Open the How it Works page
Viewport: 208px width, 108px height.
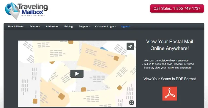16,26
